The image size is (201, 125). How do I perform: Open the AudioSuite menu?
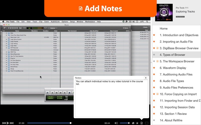tap(55, 21)
